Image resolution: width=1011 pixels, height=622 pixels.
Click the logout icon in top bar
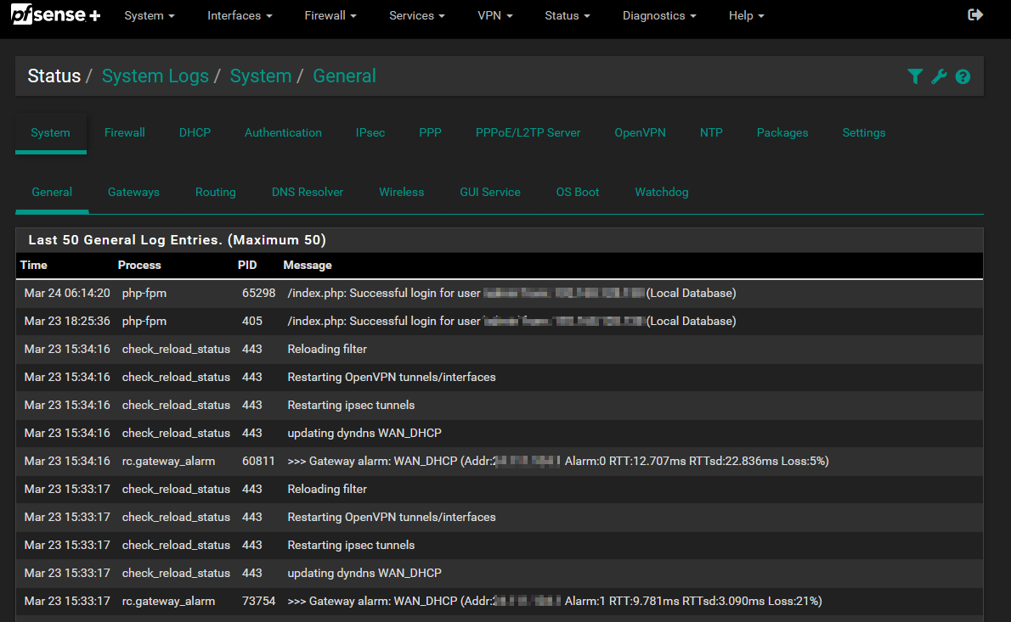point(975,14)
